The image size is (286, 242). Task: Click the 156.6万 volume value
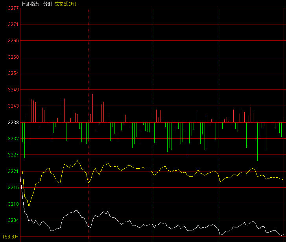coord(10,237)
